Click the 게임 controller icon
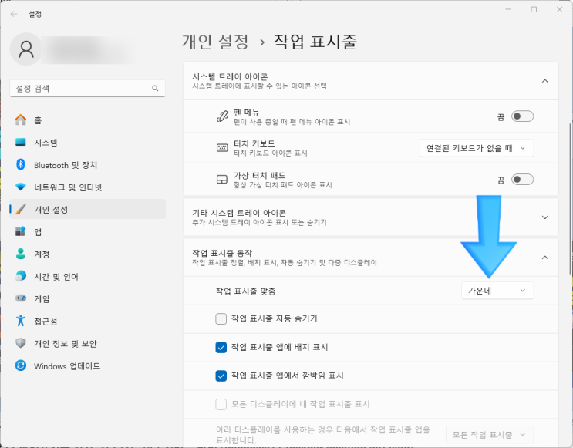The width and height of the screenshot is (573, 448). [21, 298]
